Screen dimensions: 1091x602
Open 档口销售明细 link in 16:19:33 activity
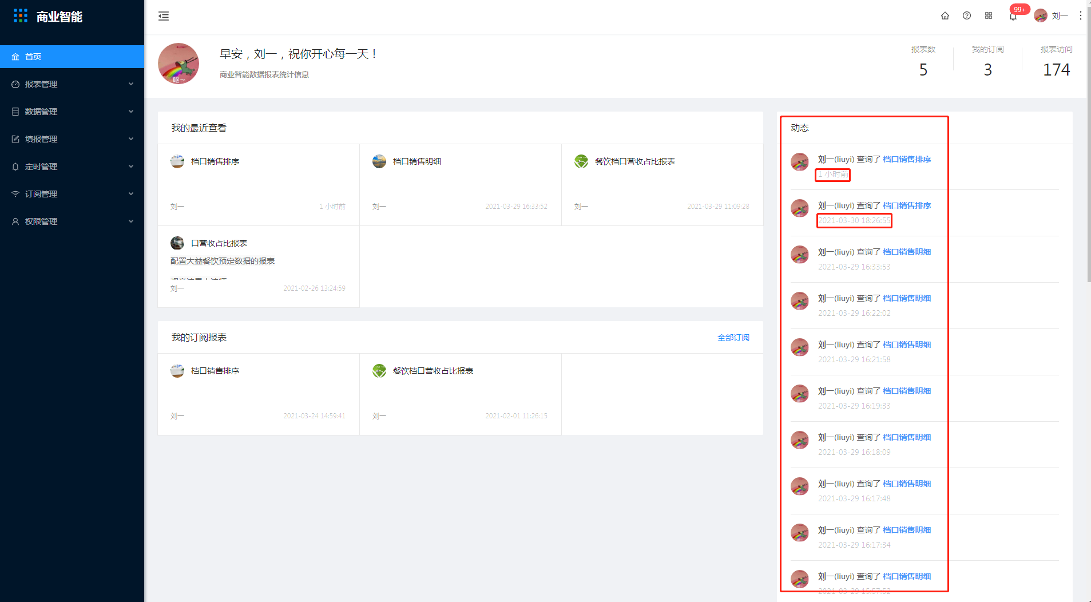pyautogui.click(x=907, y=391)
